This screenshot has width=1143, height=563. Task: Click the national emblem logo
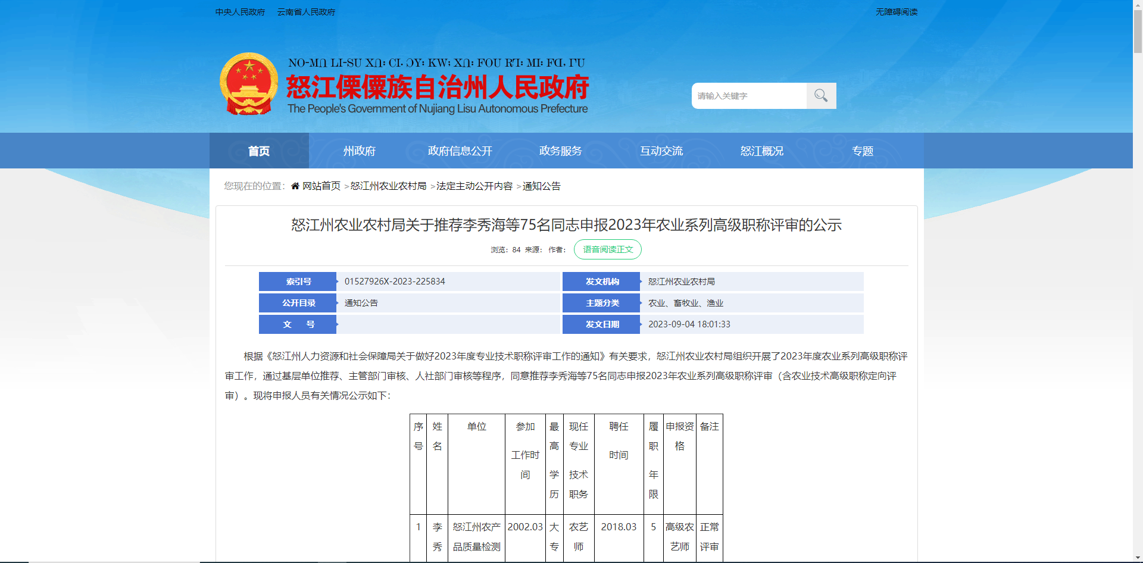click(x=249, y=84)
